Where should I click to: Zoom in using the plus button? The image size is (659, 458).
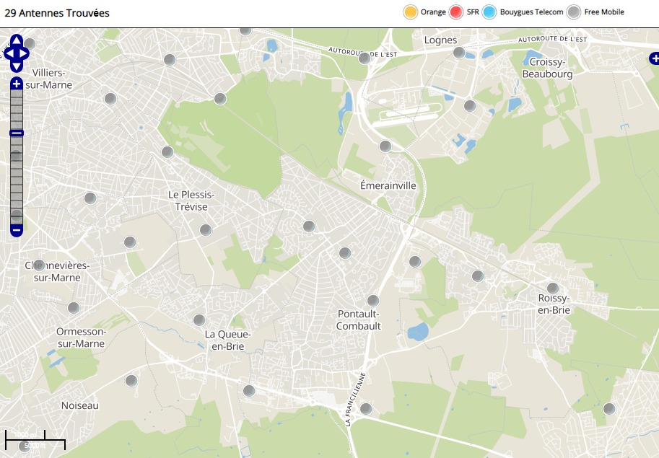click(17, 84)
